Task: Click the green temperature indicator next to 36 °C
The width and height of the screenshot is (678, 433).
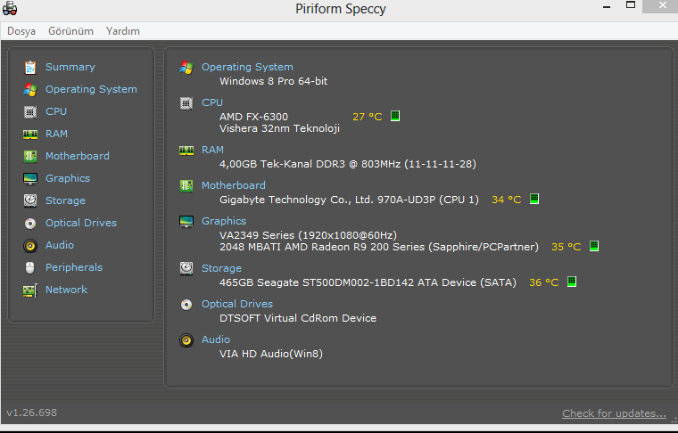Action: (572, 282)
